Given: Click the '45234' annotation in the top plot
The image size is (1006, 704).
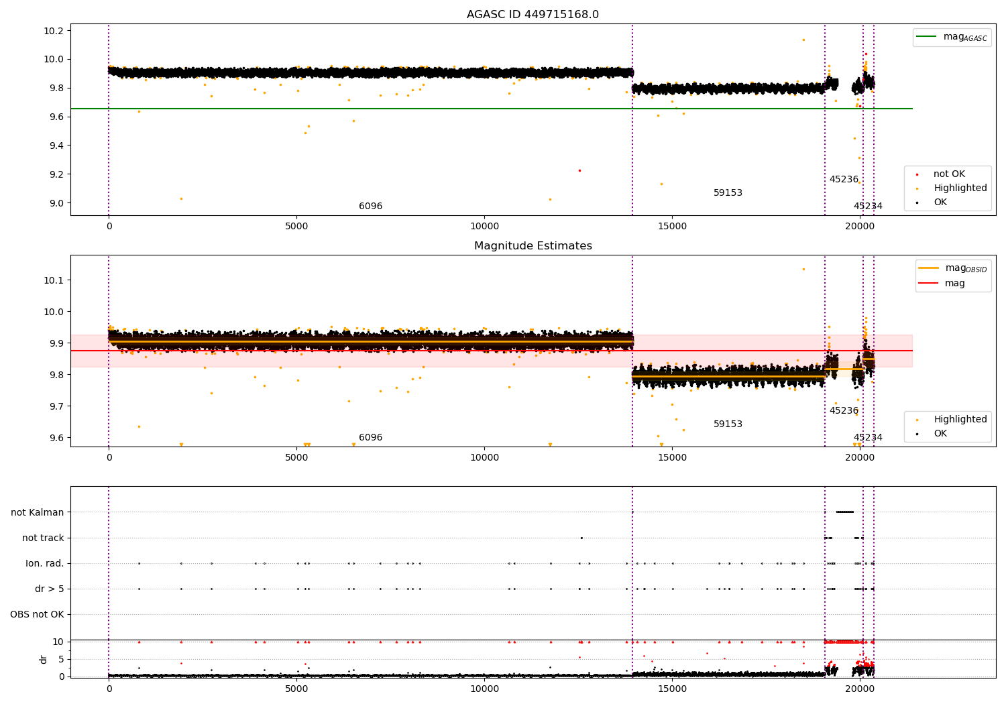Looking at the screenshot, I should pos(868,207).
